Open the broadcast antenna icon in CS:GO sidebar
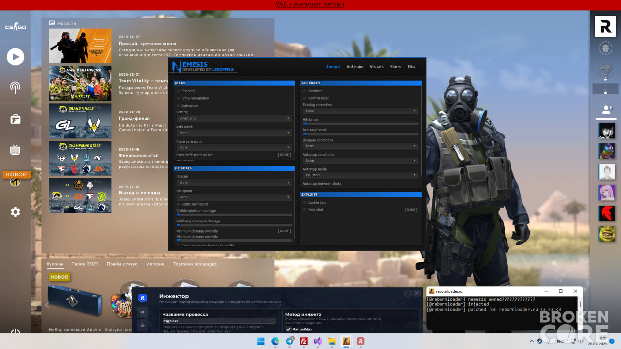Screen dimensions: 621x349 click(16, 88)
